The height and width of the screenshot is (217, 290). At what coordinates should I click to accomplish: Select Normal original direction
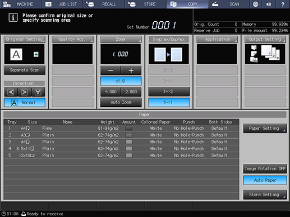coord(25,102)
